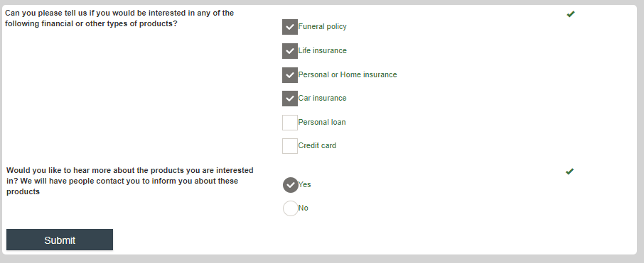Click the green validation tick beside the contact question

click(x=569, y=172)
